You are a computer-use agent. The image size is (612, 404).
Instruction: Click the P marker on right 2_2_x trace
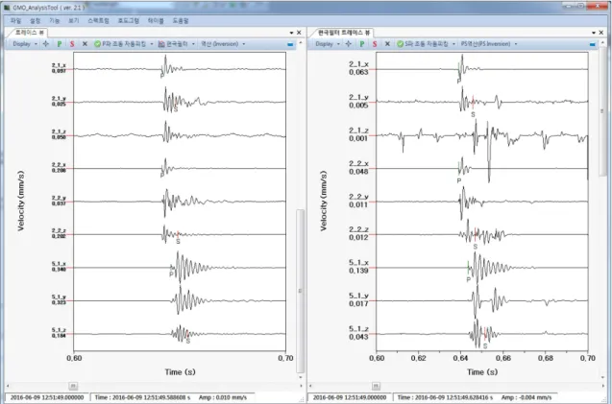(459, 180)
